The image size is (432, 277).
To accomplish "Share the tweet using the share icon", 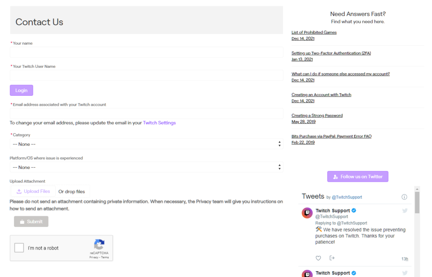I will click(332, 258).
